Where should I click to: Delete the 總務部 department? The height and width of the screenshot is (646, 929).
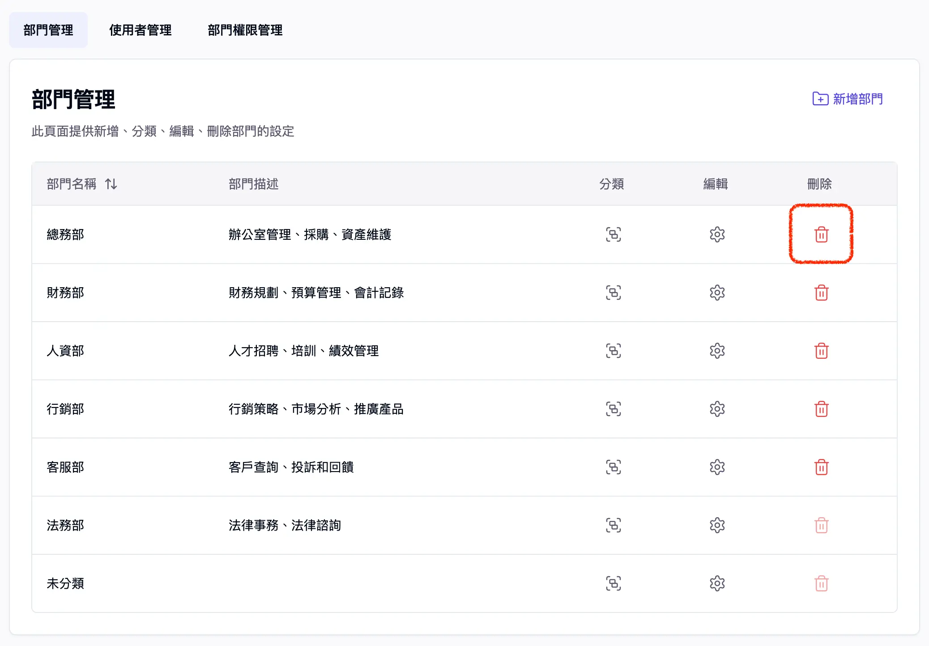821,234
